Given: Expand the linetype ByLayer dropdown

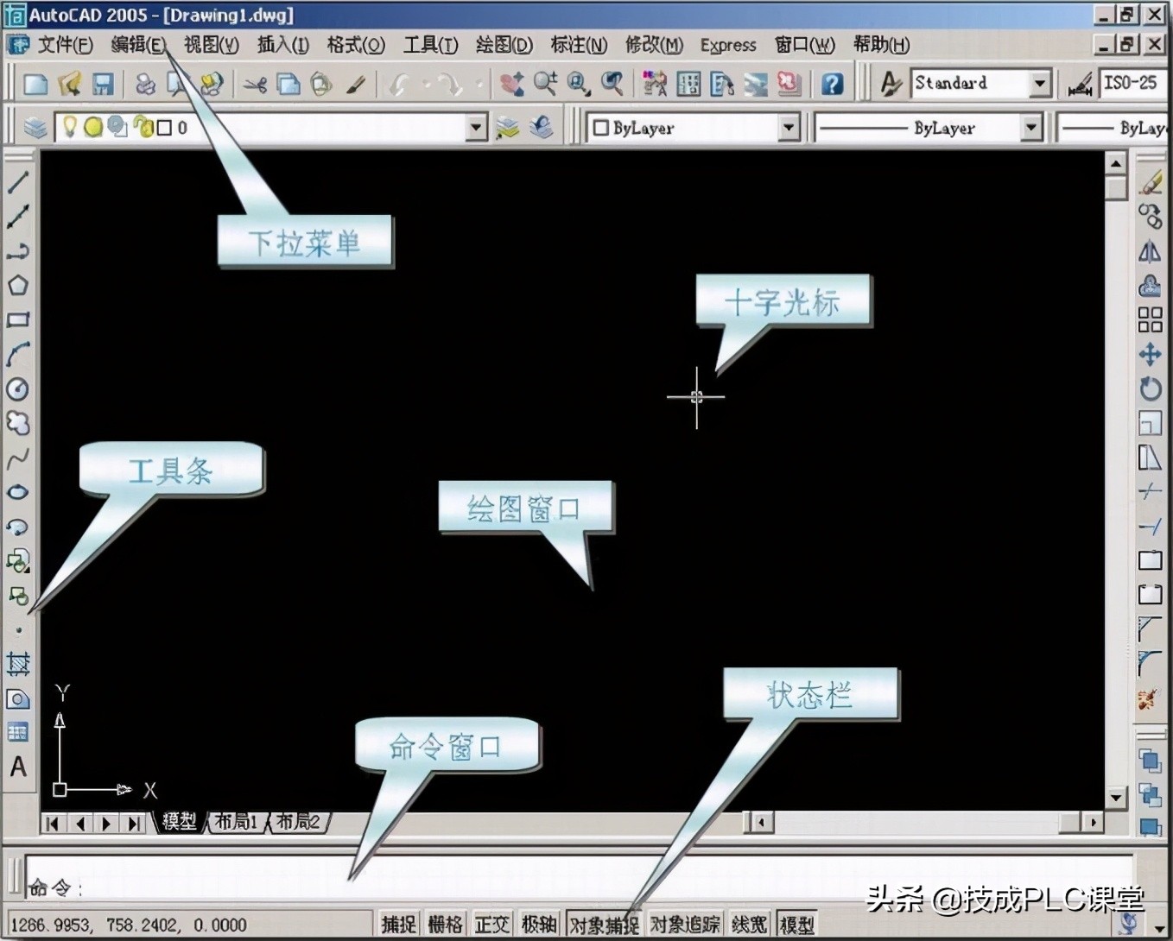Looking at the screenshot, I should click(1030, 127).
